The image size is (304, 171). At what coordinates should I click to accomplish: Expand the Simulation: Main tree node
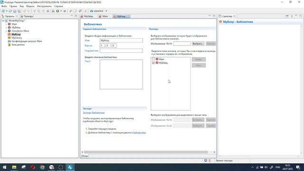click(x=6, y=31)
